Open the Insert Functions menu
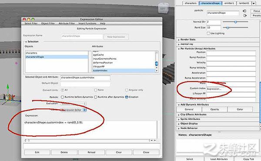The image size is (261, 161). (87, 23)
